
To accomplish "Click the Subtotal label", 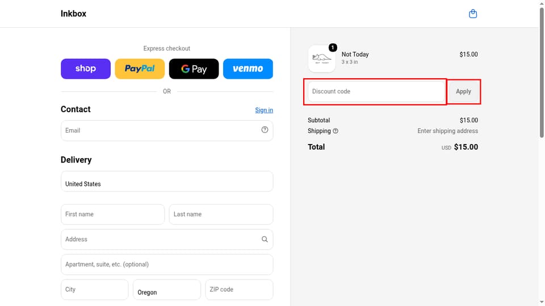I will pyautogui.click(x=318, y=120).
